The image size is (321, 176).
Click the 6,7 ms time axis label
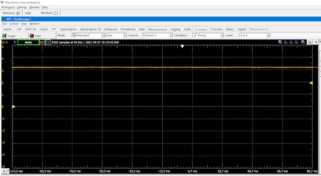click(x=192, y=171)
